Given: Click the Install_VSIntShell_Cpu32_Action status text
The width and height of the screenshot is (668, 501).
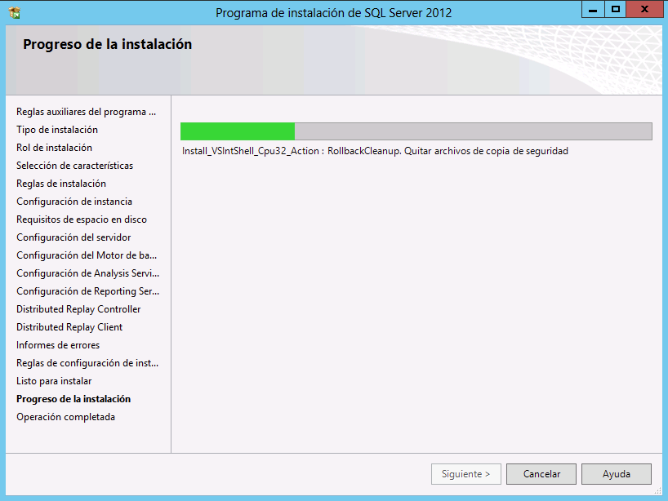Looking at the screenshot, I should click(375, 151).
